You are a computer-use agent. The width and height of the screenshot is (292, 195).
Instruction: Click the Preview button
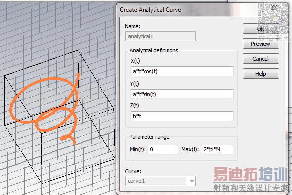pyautogui.click(x=261, y=44)
